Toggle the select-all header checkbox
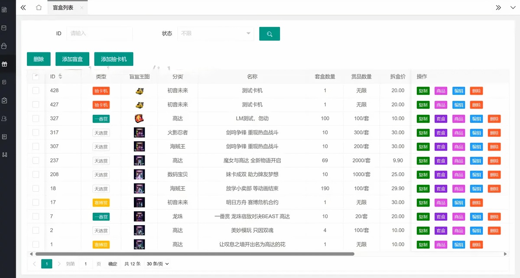 point(36,77)
